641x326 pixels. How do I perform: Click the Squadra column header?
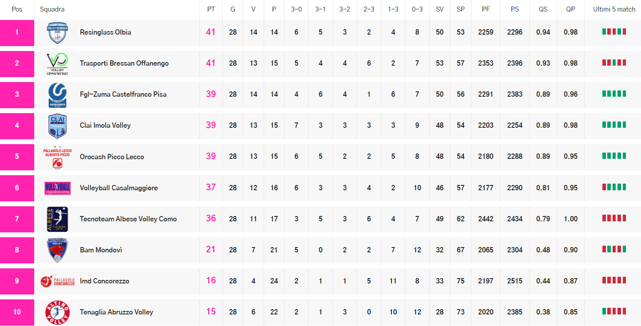pos(52,9)
